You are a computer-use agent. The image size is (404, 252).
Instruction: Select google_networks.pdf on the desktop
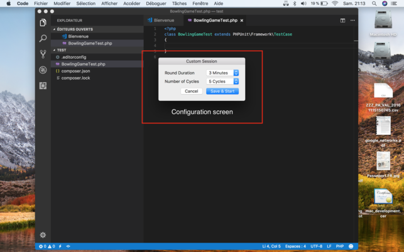(x=383, y=132)
